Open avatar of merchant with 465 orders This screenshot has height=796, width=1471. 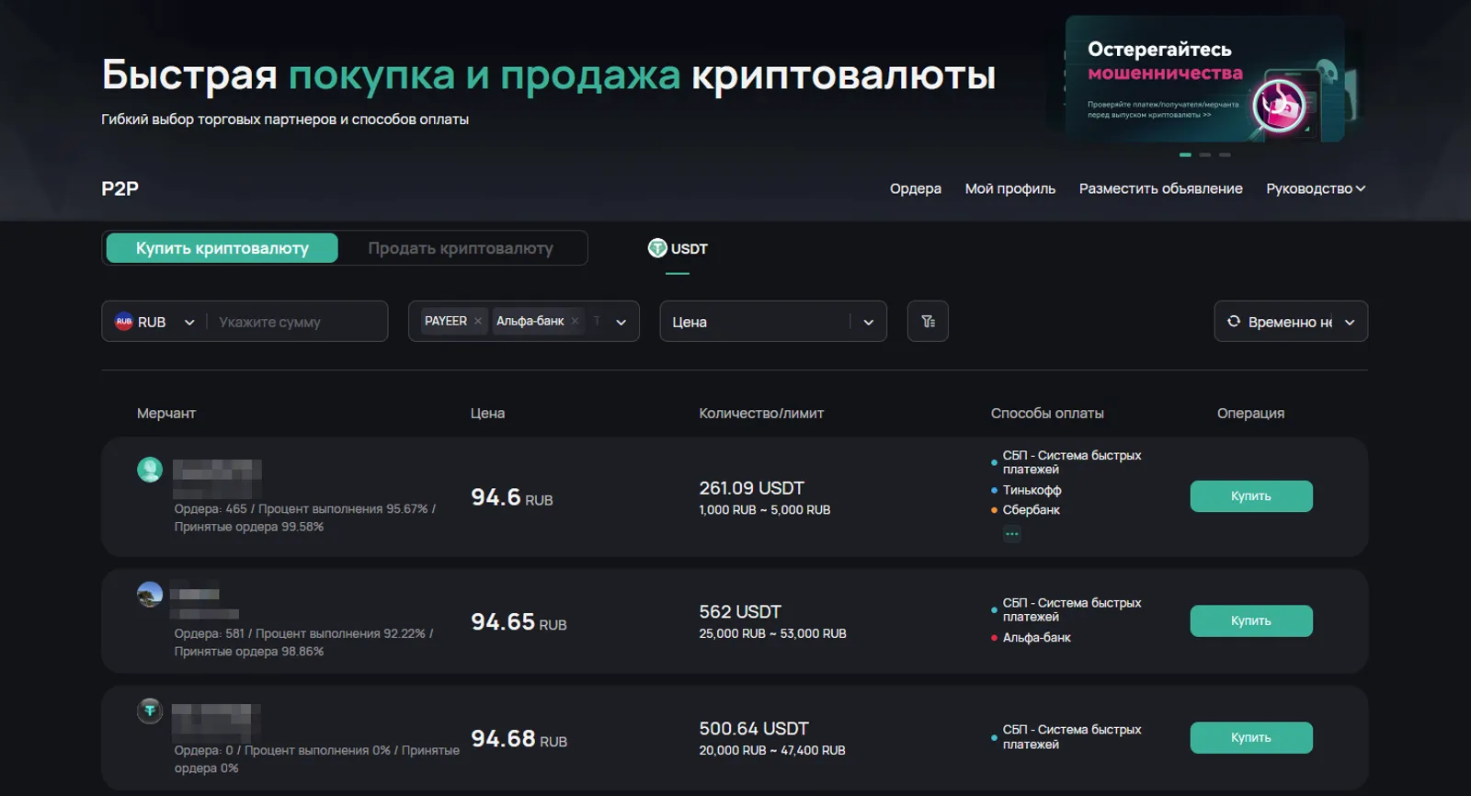point(150,470)
